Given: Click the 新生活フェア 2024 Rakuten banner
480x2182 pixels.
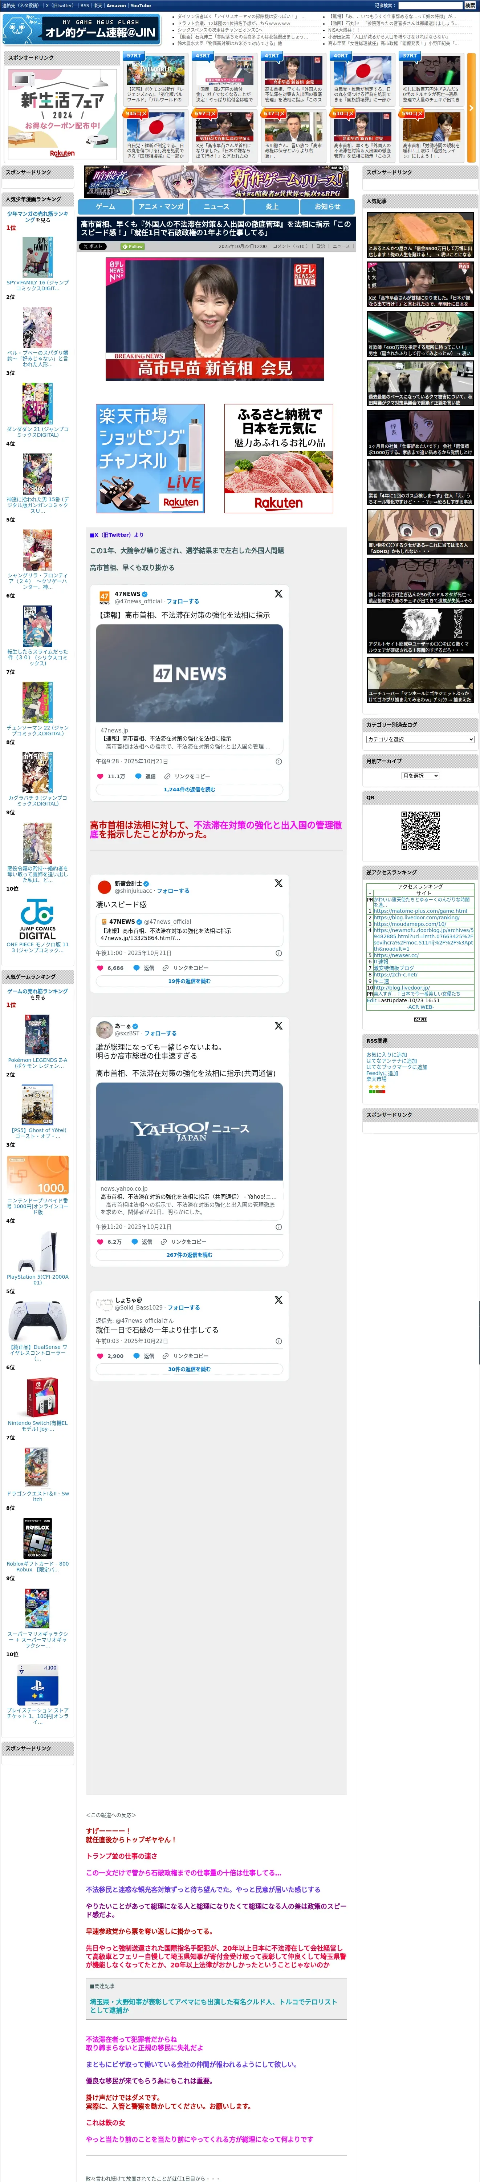Looking at the screenshot, I should click(x=62, y=113).
